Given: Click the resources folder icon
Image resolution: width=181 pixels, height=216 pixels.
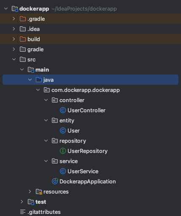Looking at the screenshot, I should point(39,192).
